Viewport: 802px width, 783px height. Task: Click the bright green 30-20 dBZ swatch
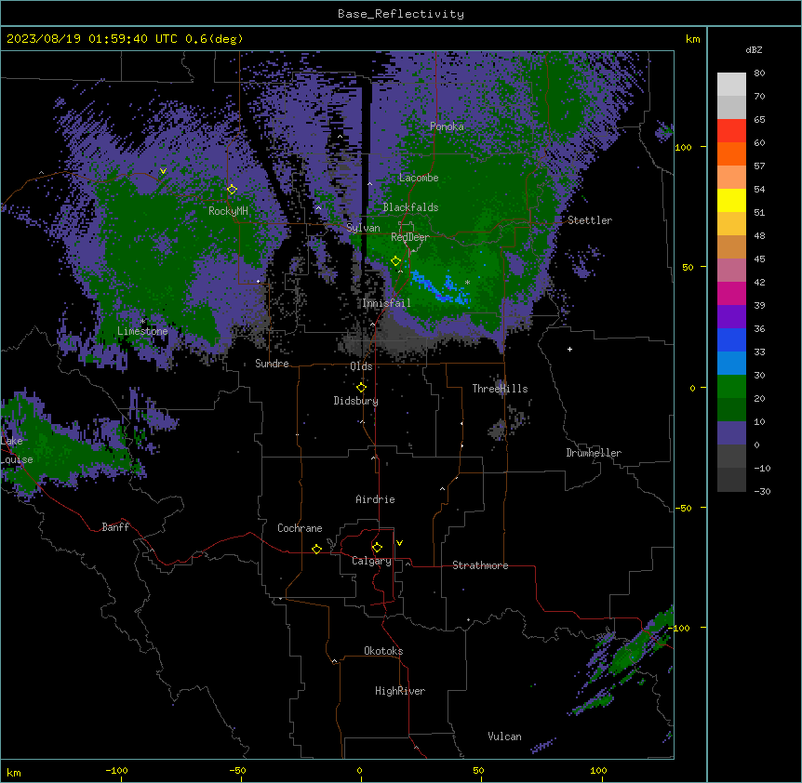(x=731, y=387)
